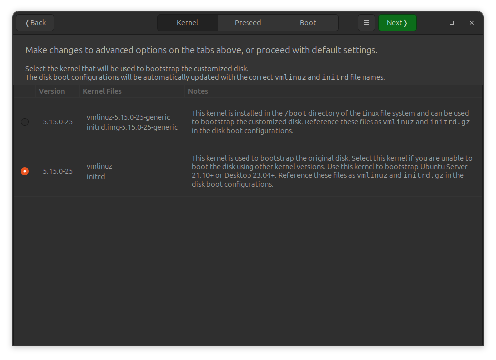The height and width of the screenshot is (360, 496).
Task: Click the notes about bootstrapping Ubuntu Server 21.10+
Action: click(x=329, y=171)
